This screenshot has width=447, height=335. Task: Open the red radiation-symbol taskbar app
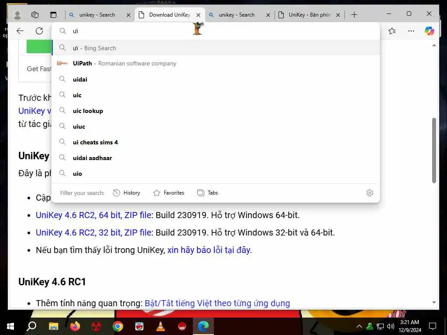pyautogui.click(x=96, y=326)
